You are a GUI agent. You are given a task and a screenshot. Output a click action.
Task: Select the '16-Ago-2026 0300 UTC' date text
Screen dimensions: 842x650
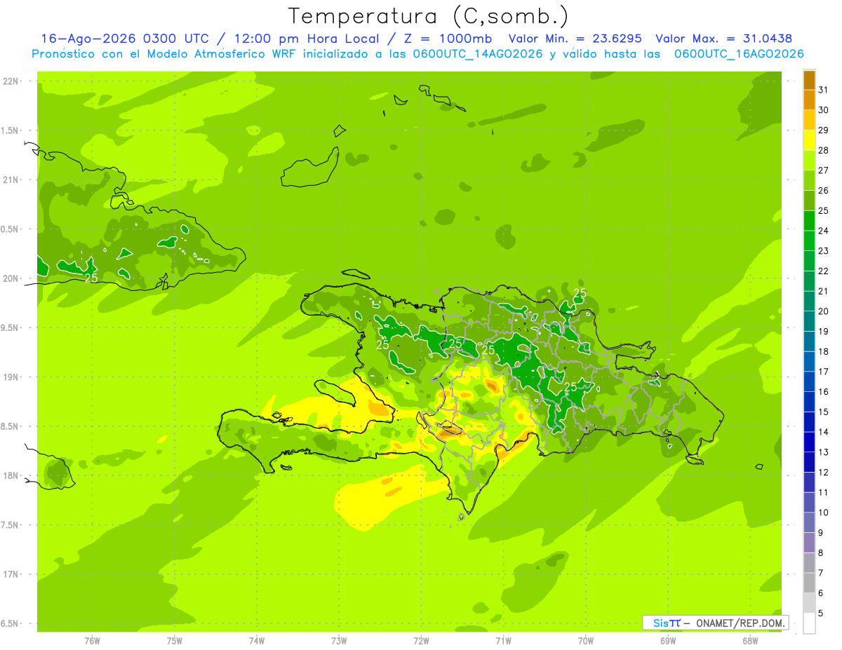pos(125,39)
